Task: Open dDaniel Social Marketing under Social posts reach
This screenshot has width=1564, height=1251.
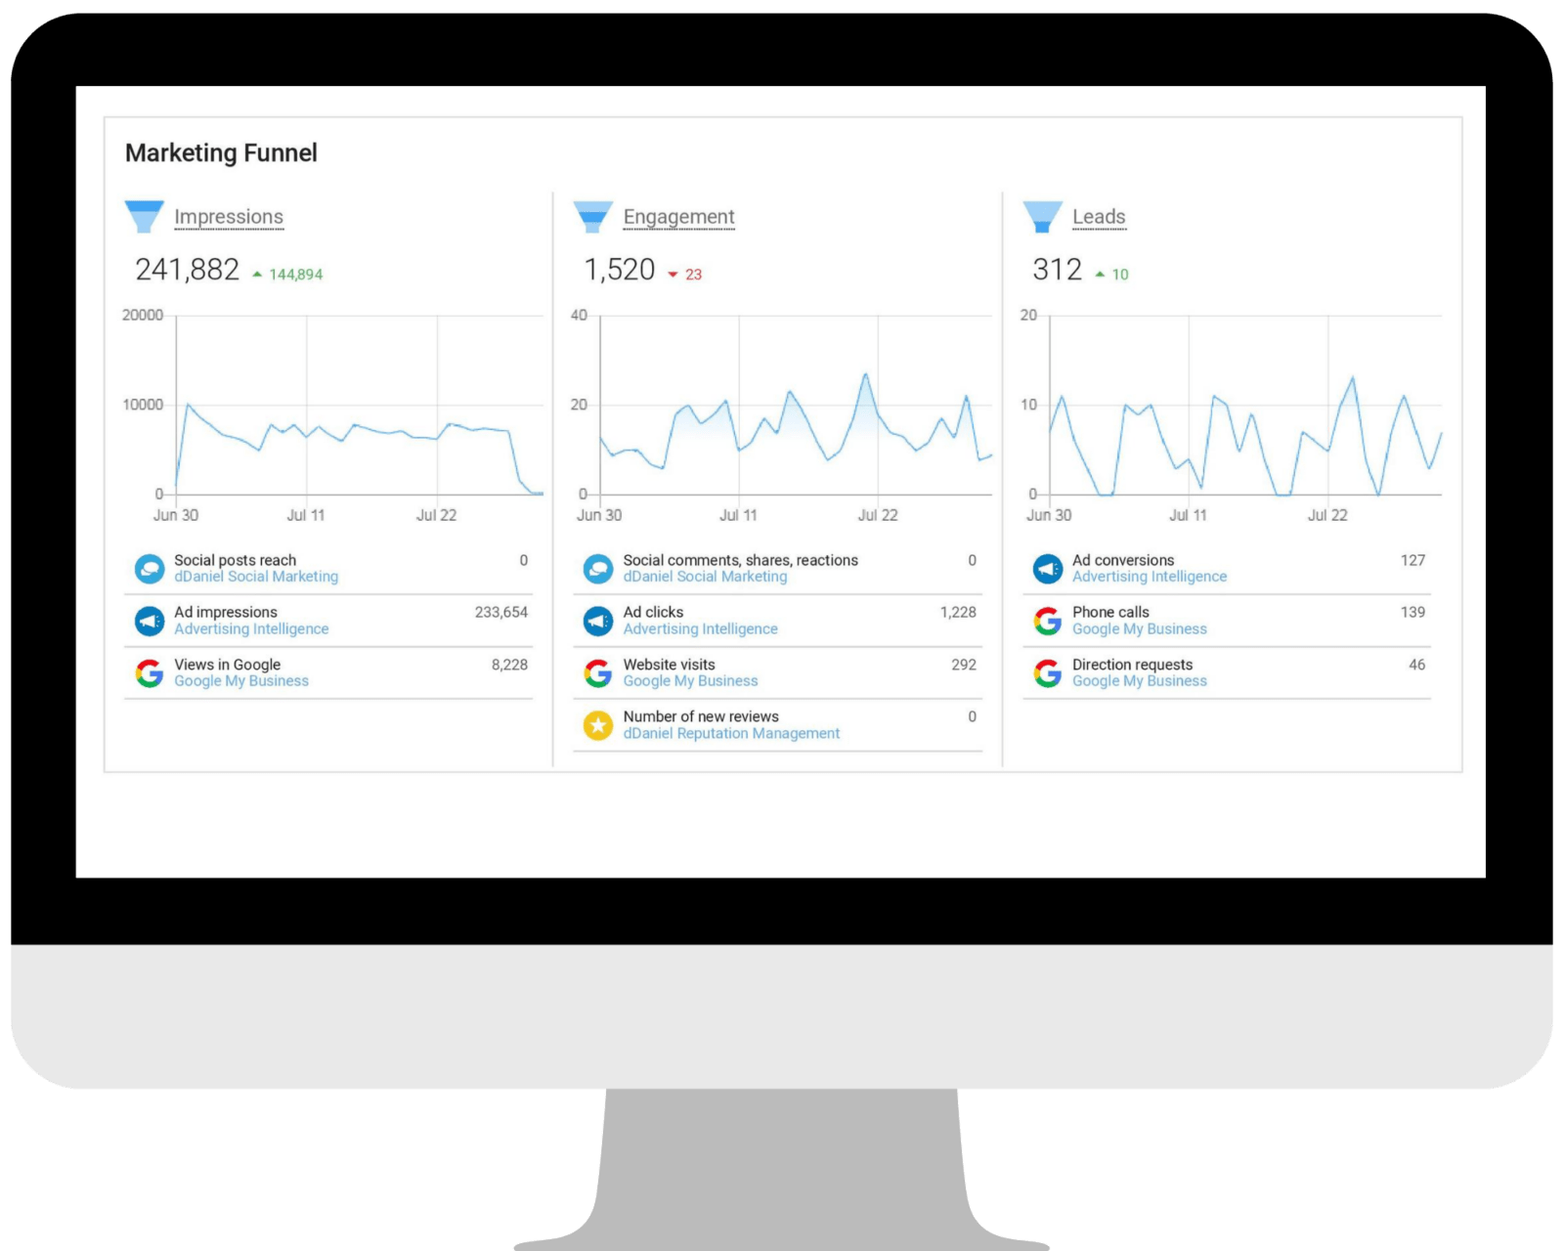Action: [256, 577]
